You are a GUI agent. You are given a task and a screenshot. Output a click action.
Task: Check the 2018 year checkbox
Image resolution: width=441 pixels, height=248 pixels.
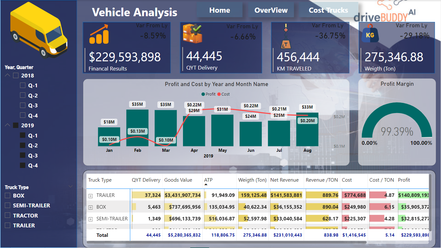pyautogui.click(x=16, y=76)
